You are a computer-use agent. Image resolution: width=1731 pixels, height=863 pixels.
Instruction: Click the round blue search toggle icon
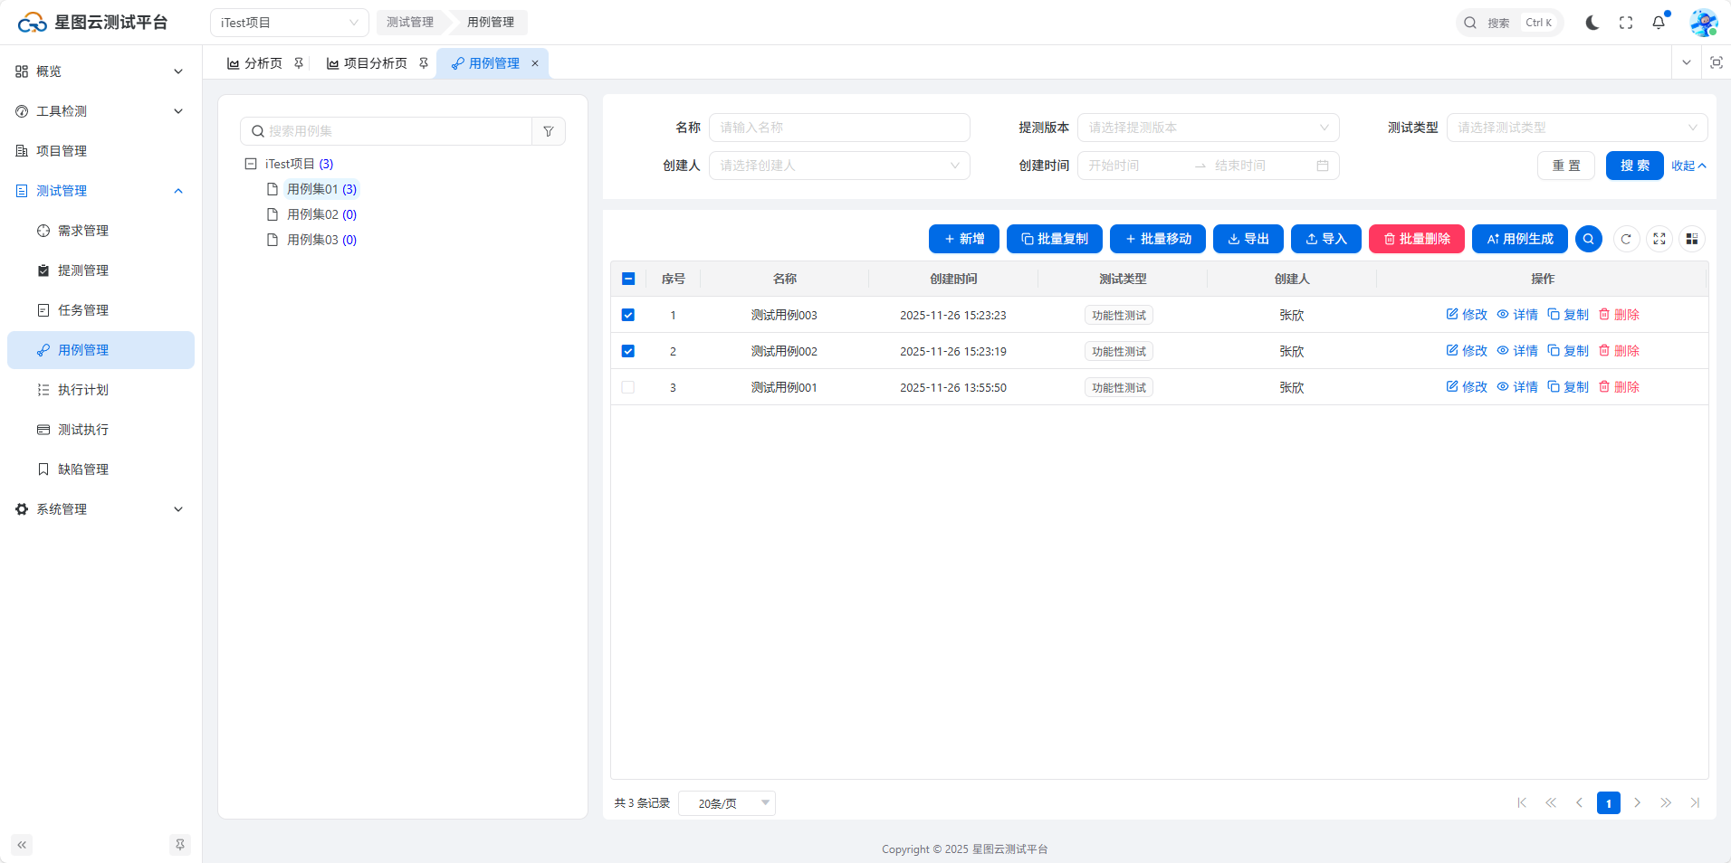tap(1589, 239)
